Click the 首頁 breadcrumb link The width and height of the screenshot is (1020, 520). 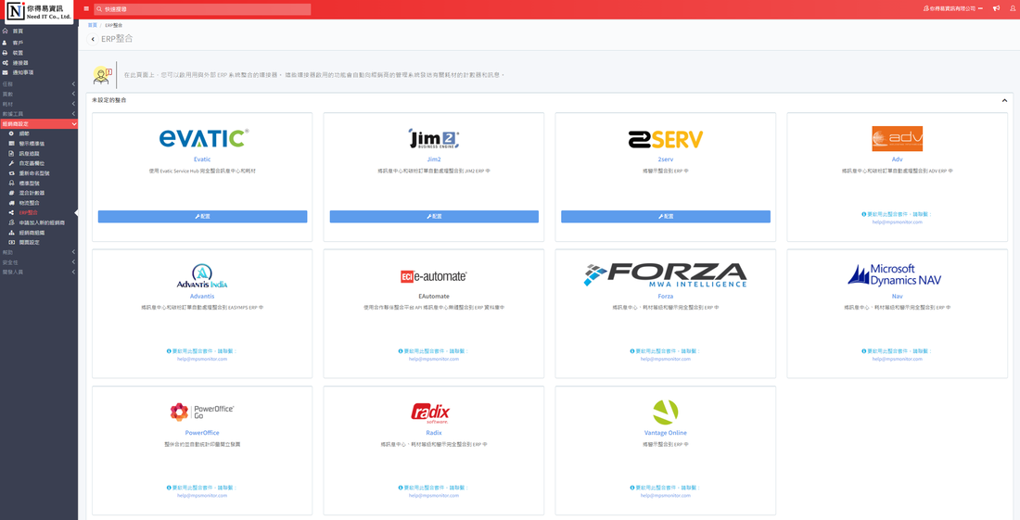click(x=93, y=25)
